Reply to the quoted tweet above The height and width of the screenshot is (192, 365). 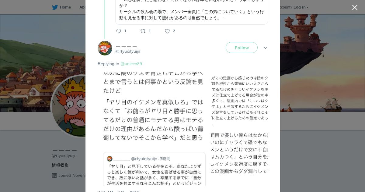point(119,31)
